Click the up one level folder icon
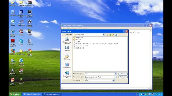 pos(110,35)
